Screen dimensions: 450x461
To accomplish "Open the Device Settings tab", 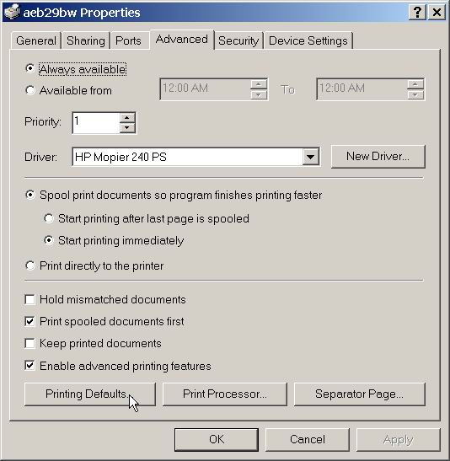I will (x=308, y=40).
